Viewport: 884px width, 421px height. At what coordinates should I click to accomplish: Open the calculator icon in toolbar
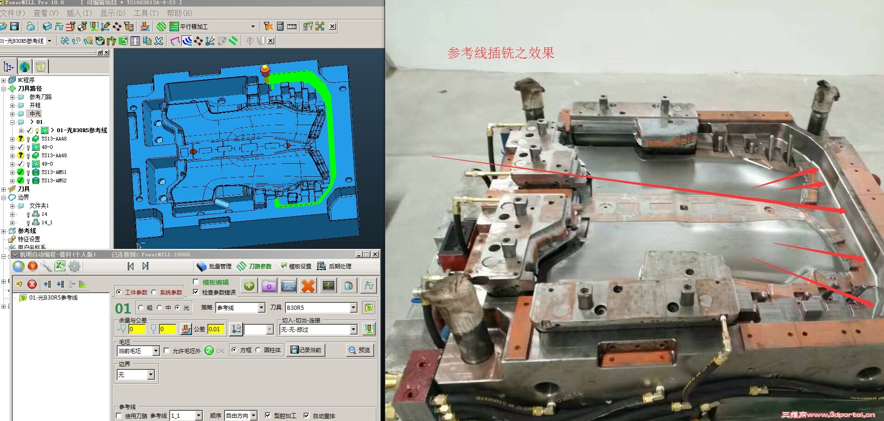(x=280, y=27)
